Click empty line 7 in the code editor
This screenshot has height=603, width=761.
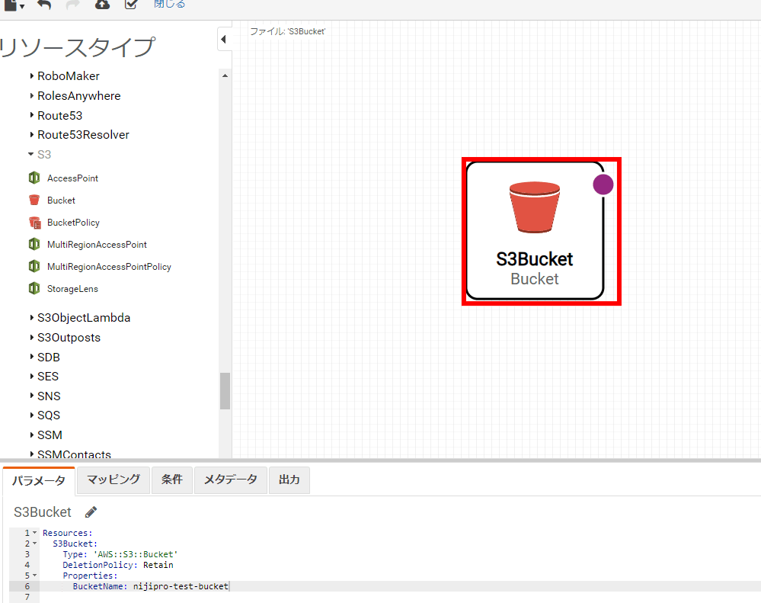[x=400, y=597]
